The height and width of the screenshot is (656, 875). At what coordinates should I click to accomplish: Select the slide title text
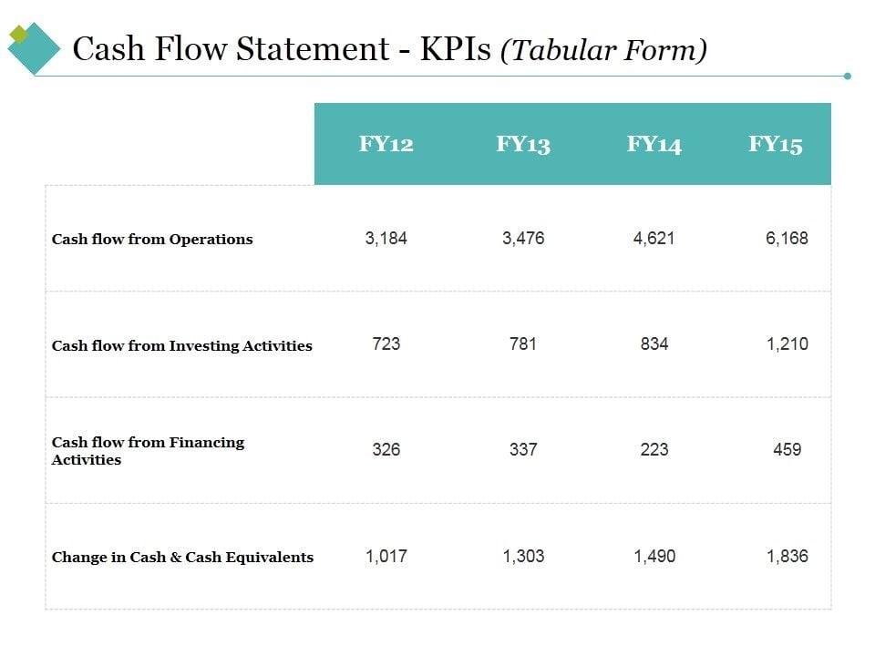[x=389, y=49]
